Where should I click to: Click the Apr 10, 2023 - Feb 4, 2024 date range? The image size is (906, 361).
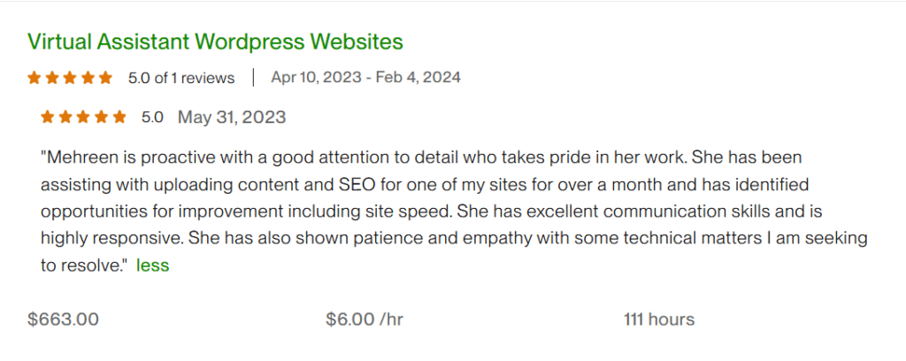[x=365, y=78]
